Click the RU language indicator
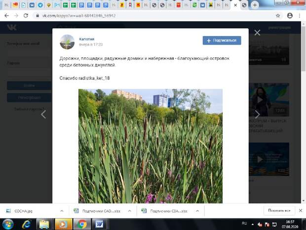This screenshot has width=306, height=230. coord(244,224)
